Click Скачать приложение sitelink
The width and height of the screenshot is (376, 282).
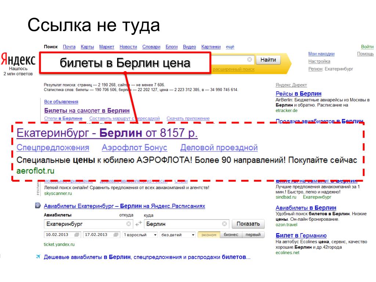[x=188, y=119]
